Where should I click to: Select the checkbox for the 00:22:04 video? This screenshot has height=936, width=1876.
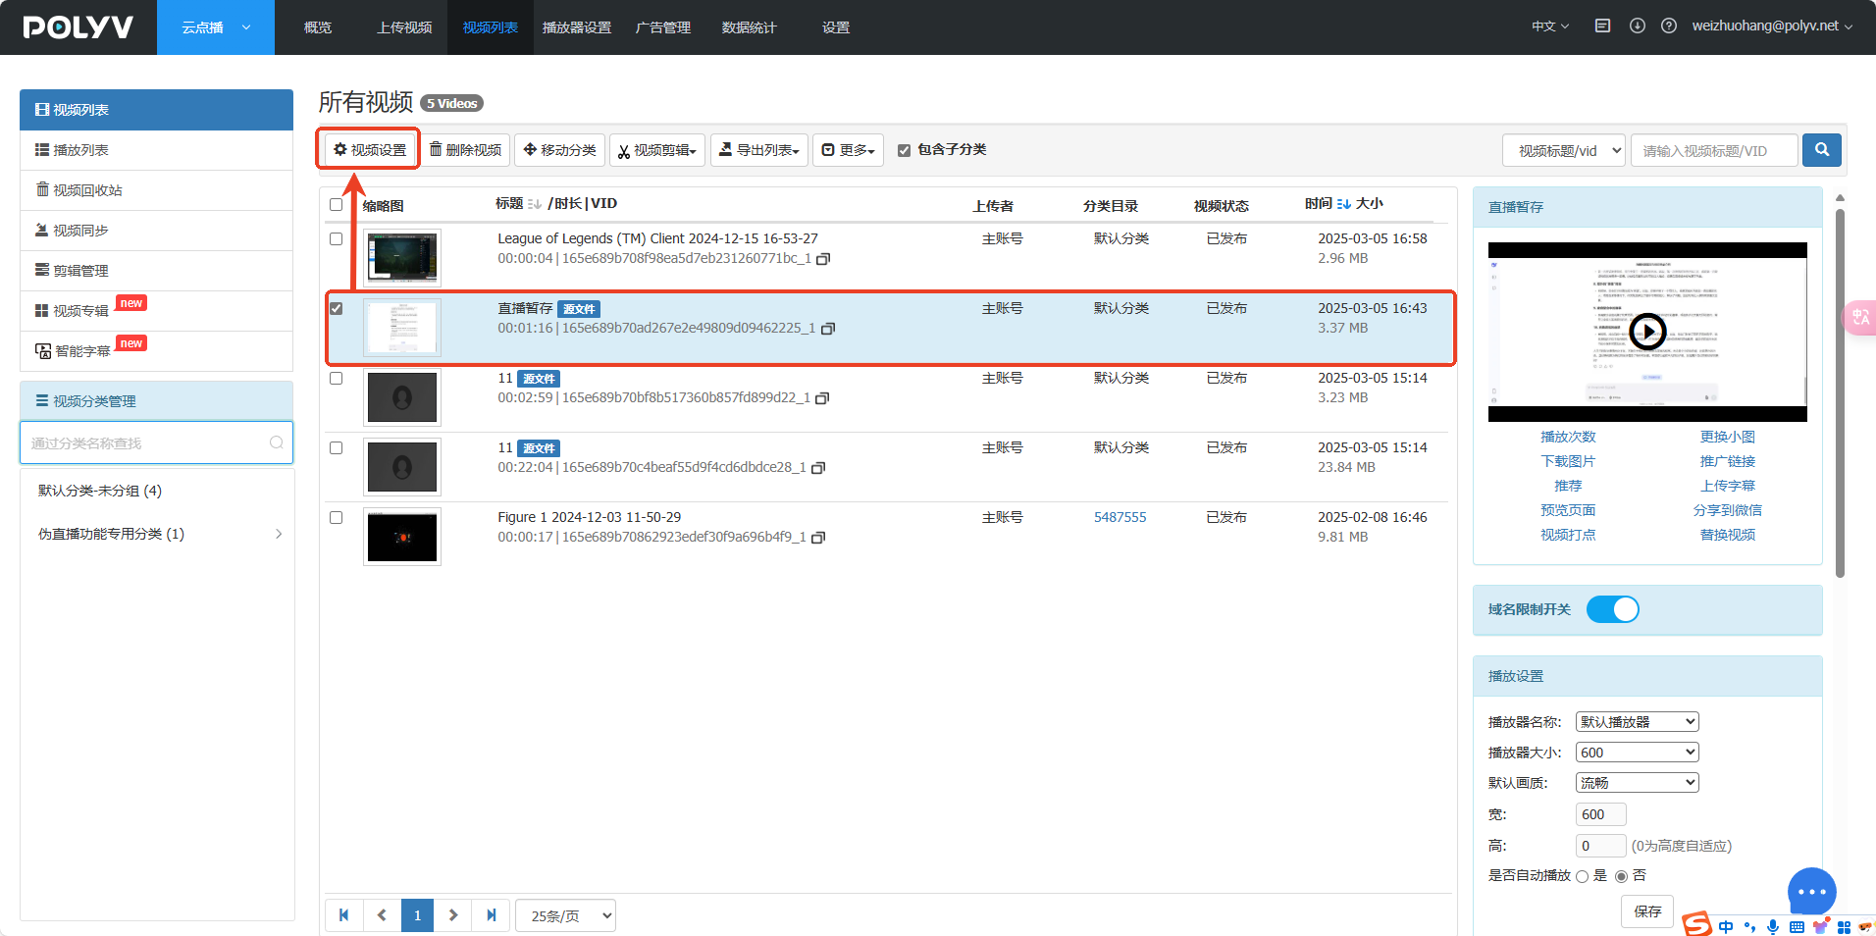pyautogui.click(x=336, y=447)
